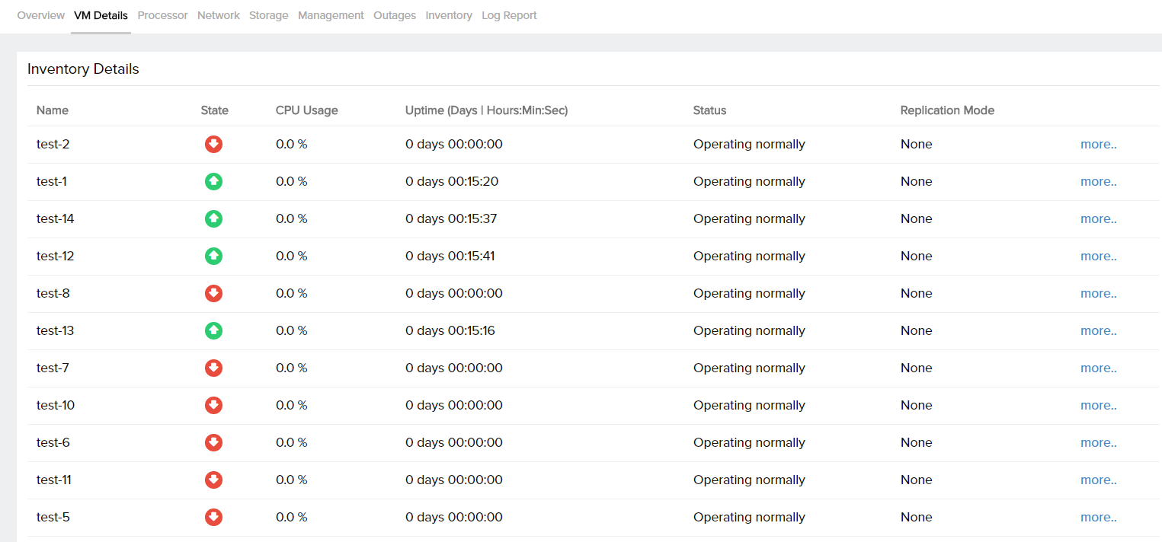Go to the Network tab

click(218, 15)
